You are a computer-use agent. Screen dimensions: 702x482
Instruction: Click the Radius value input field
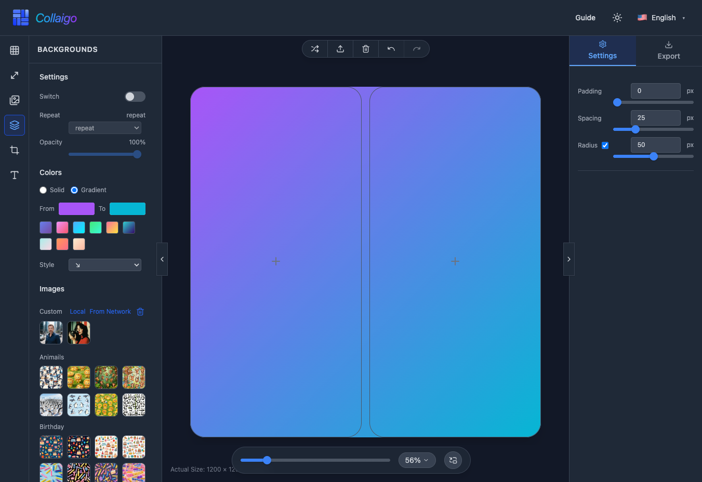(656, 145)
